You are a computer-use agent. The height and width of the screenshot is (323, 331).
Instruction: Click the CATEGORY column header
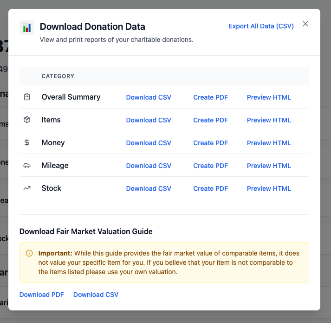pyautogui.click(x=58, y=76)
